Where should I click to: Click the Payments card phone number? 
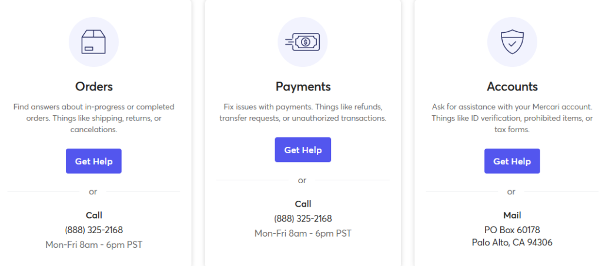[303, 218]
